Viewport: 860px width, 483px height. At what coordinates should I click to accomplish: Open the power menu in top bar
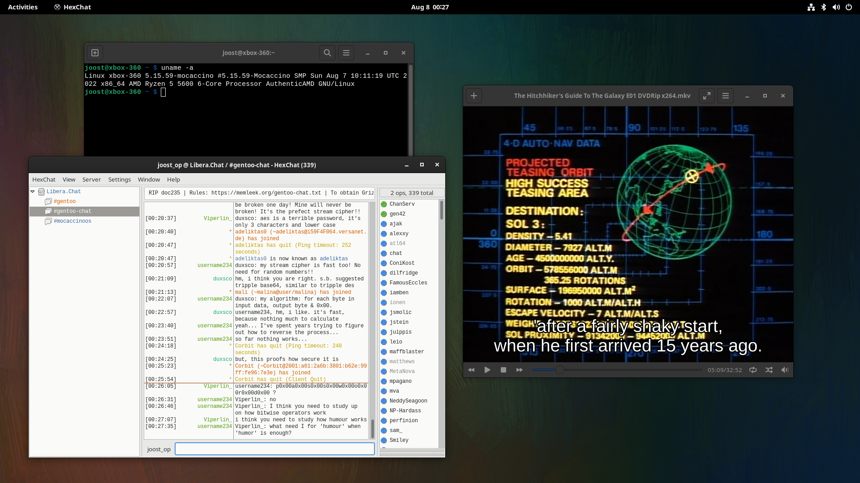click(x=849, y=7)
